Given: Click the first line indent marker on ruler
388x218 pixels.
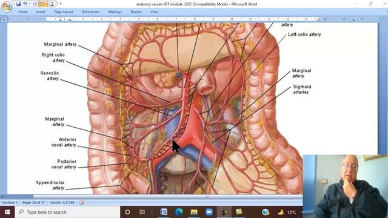Looking at the screenshot, I should [60, 18].
